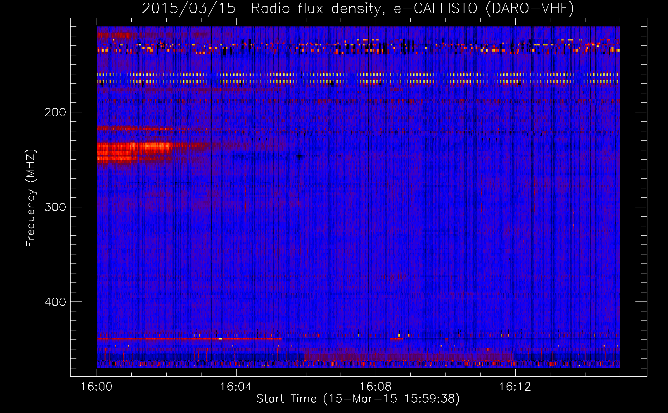Click the plot title '2015/03/15 Radio flux density'

(358, 8)
